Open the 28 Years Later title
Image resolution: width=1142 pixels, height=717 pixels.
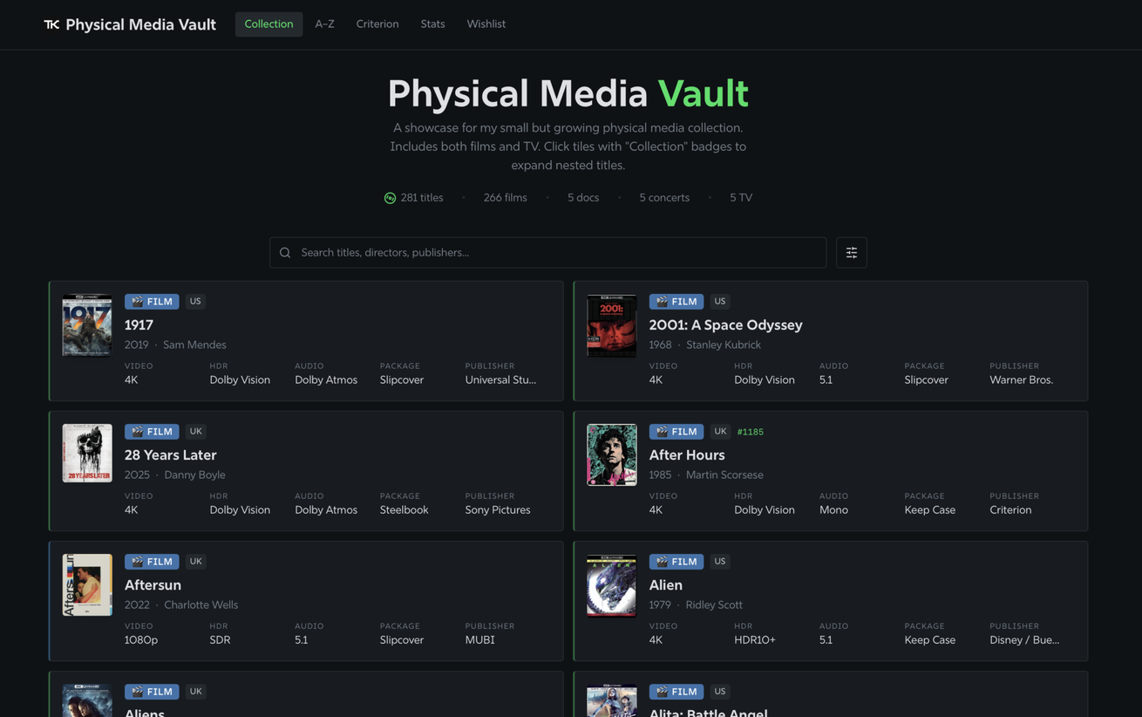[170, 454]
